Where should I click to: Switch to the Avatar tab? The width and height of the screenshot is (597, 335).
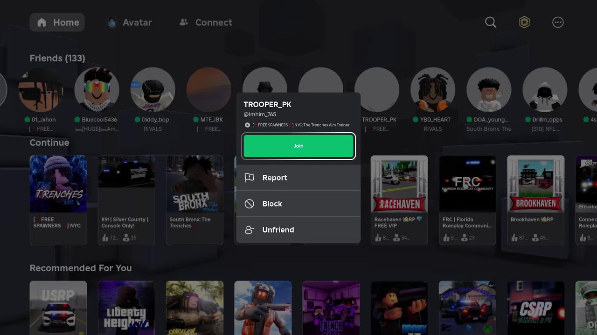tap(129, 22)
